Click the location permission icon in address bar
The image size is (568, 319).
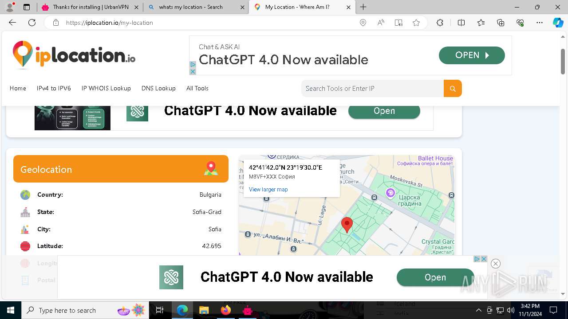pyautogui.click(x=363, y=23)
